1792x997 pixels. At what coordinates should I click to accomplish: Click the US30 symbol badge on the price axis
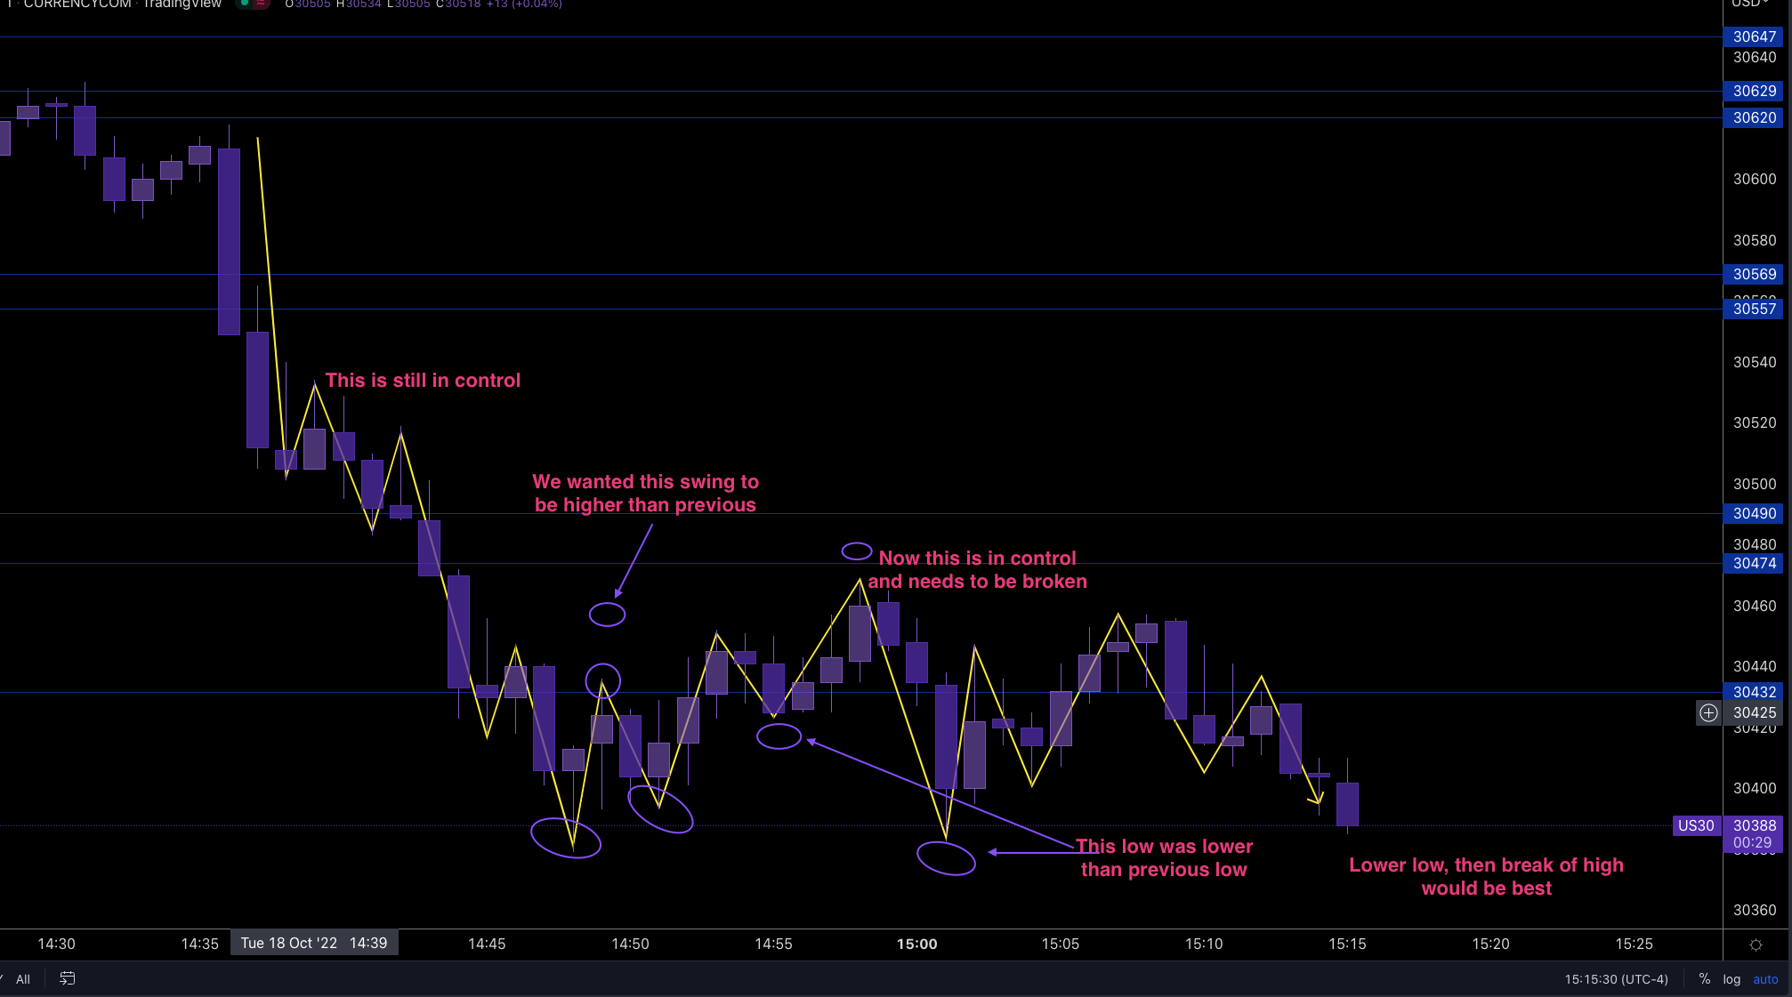pos(1696,825)
